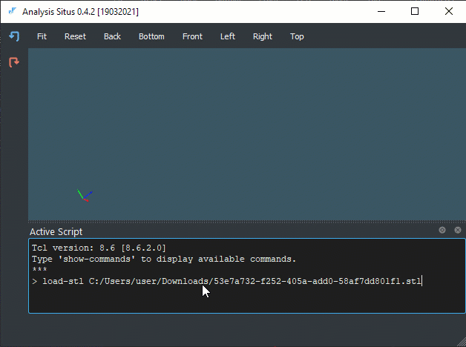Viewport: 466px width, 347px height.
Task: Click 'Tcl version: 8.6 [8.6.2.0]' text
Action: pyautogui.click(x=99, y=248)
